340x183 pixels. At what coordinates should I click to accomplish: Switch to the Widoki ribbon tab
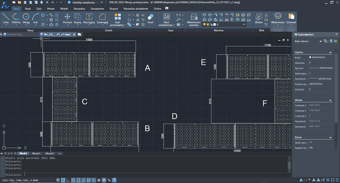(x=64, y=9)
